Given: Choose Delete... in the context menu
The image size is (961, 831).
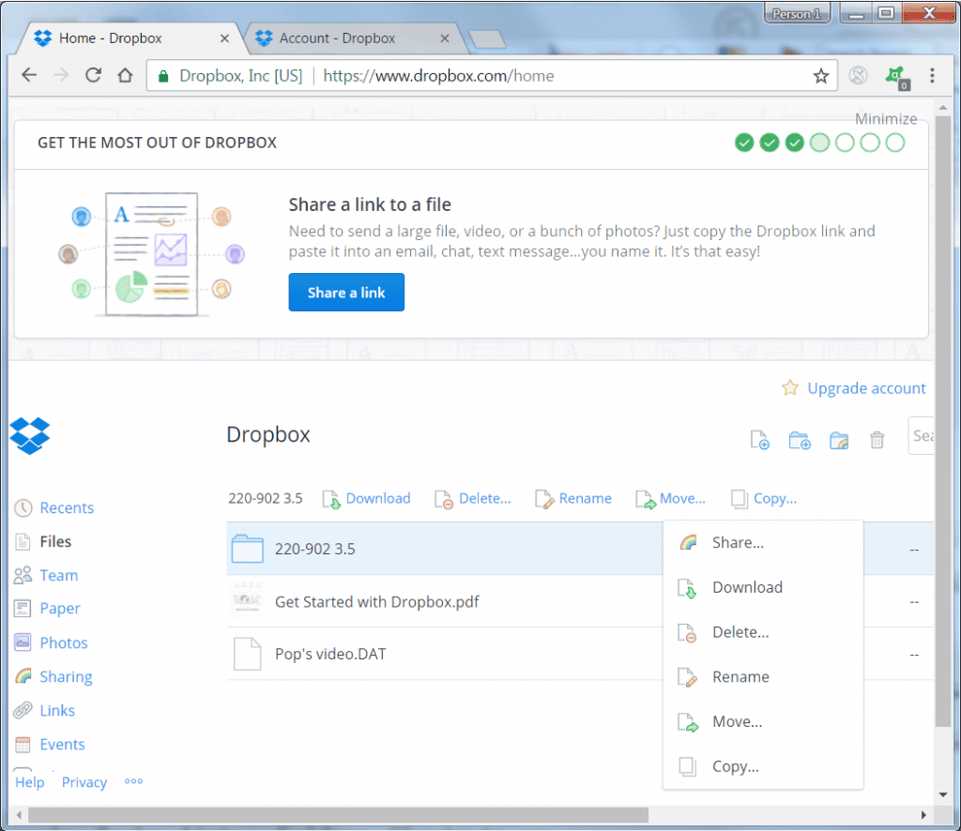Looking at the screenshot, I should click(x=763, y=632).
